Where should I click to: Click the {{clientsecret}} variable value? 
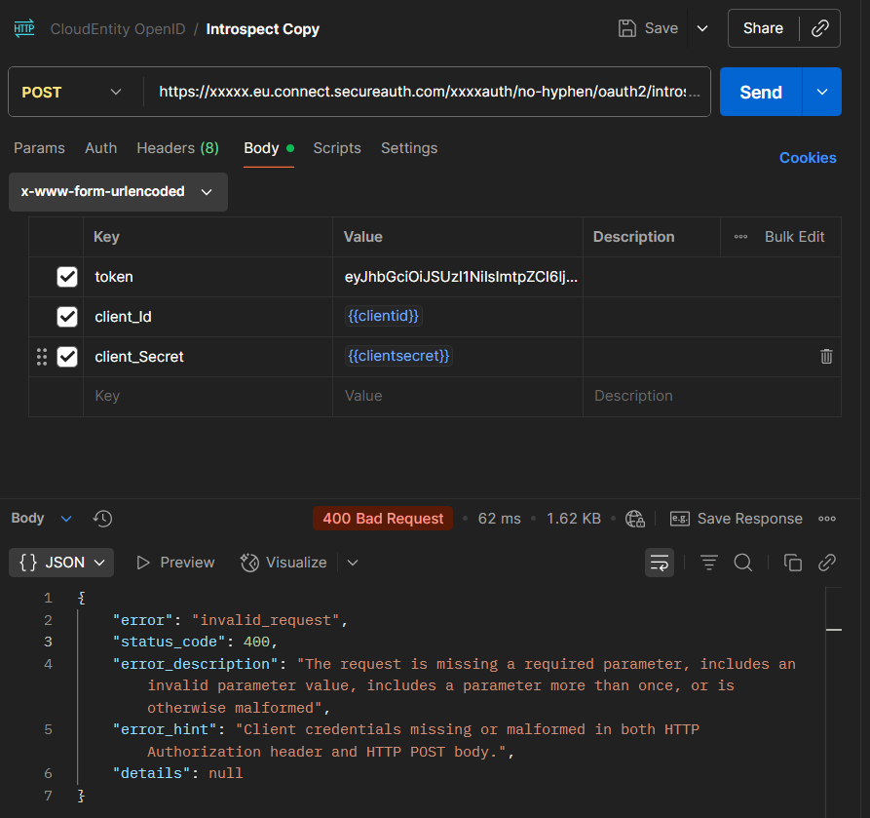398,356
